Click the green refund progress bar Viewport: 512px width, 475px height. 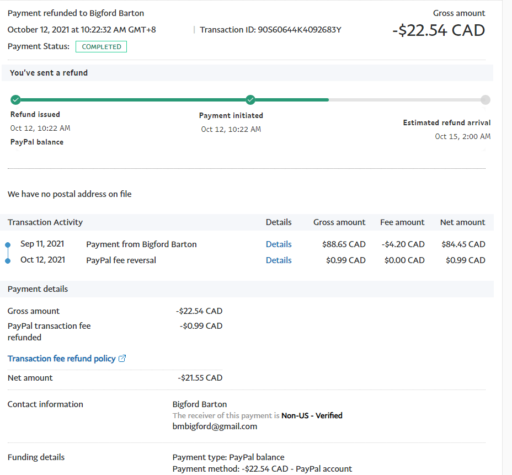[171, 100]
